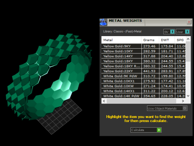Click the vertical scrollbar up arrow
The image size is (194, 146).
(188, 39)
